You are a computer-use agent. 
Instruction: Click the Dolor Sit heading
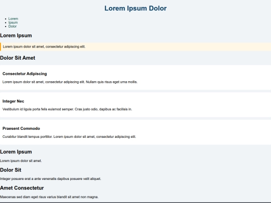[x=11, y=170]
